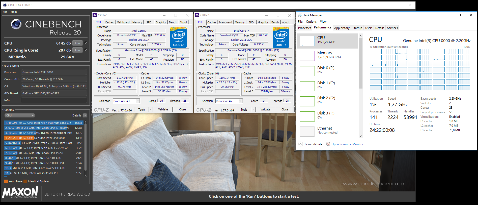Open Bench tab in second CPU-Z window
478x205 pixels.
[x=275, y=22]
